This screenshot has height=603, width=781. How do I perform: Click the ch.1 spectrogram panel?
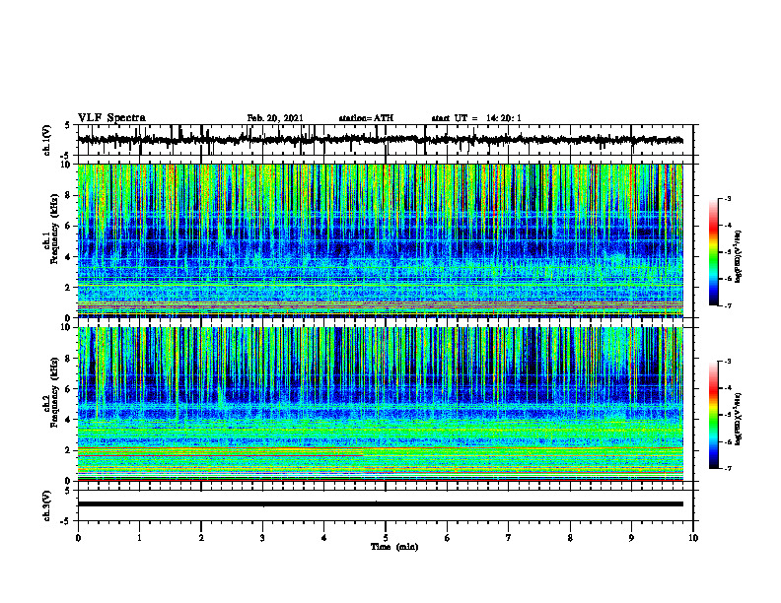(x=380, y=240)
